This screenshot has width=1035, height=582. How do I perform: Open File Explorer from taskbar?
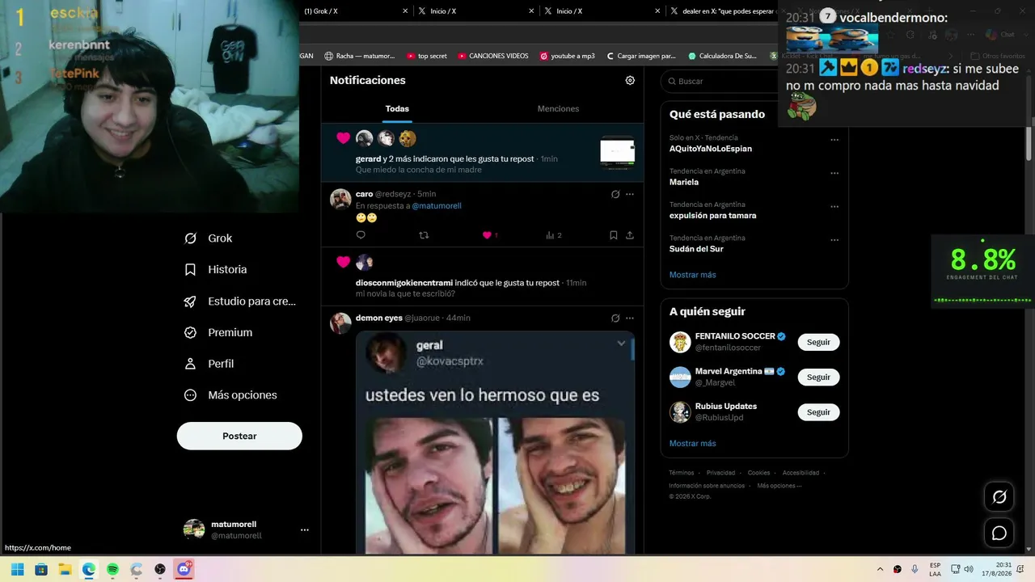[x=65, y=569]
